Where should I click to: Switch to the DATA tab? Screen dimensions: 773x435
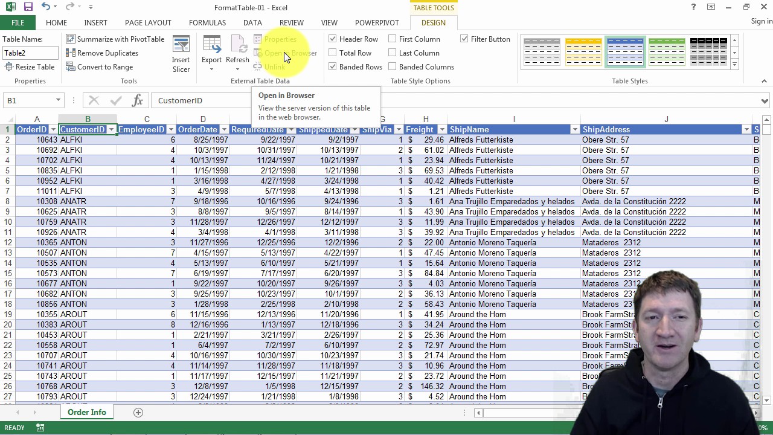252,22
